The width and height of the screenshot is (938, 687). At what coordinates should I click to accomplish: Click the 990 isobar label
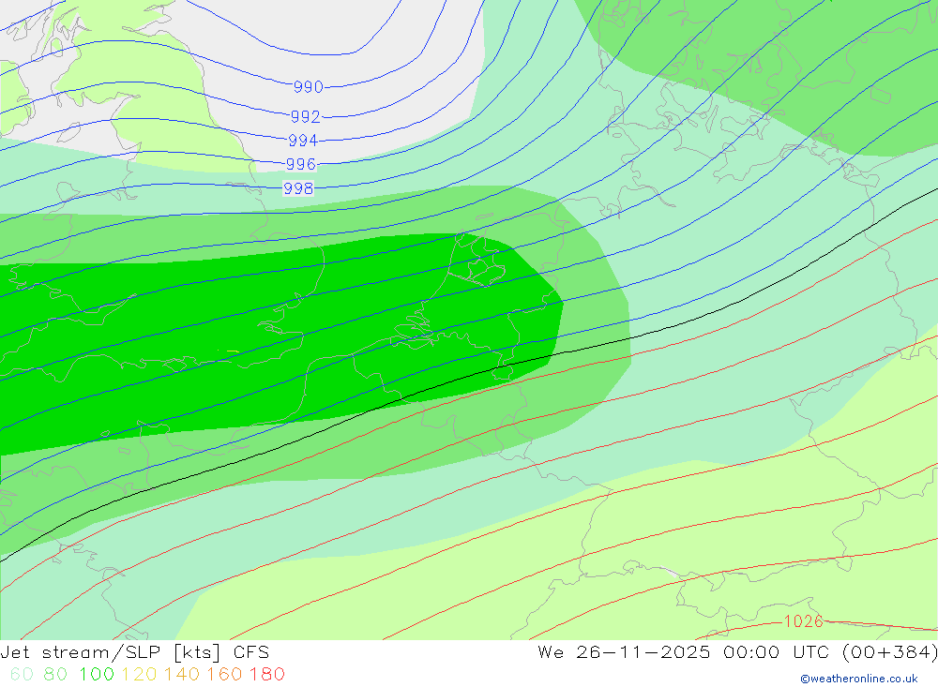tap(308, 87)
